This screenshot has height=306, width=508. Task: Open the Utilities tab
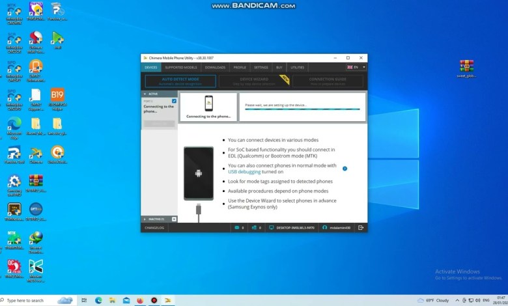[297, 67]
